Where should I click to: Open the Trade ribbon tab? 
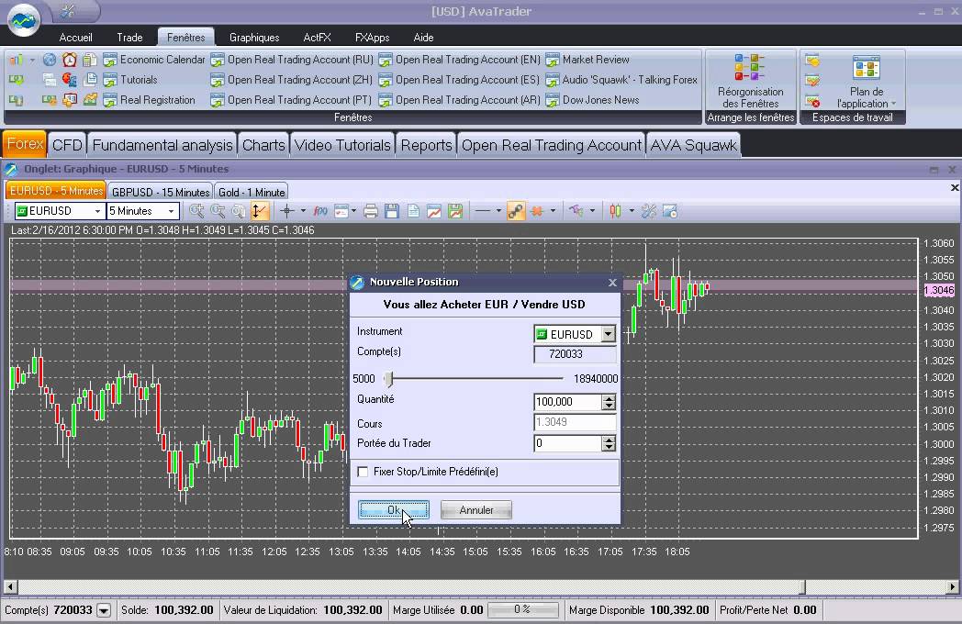(129, 38)
